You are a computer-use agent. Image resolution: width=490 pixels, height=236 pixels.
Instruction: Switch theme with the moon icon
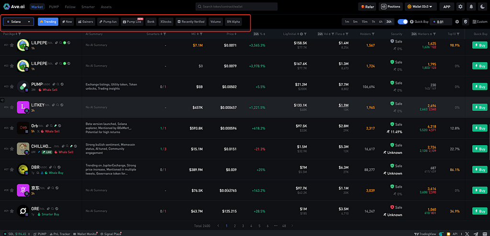pos(481,7)
